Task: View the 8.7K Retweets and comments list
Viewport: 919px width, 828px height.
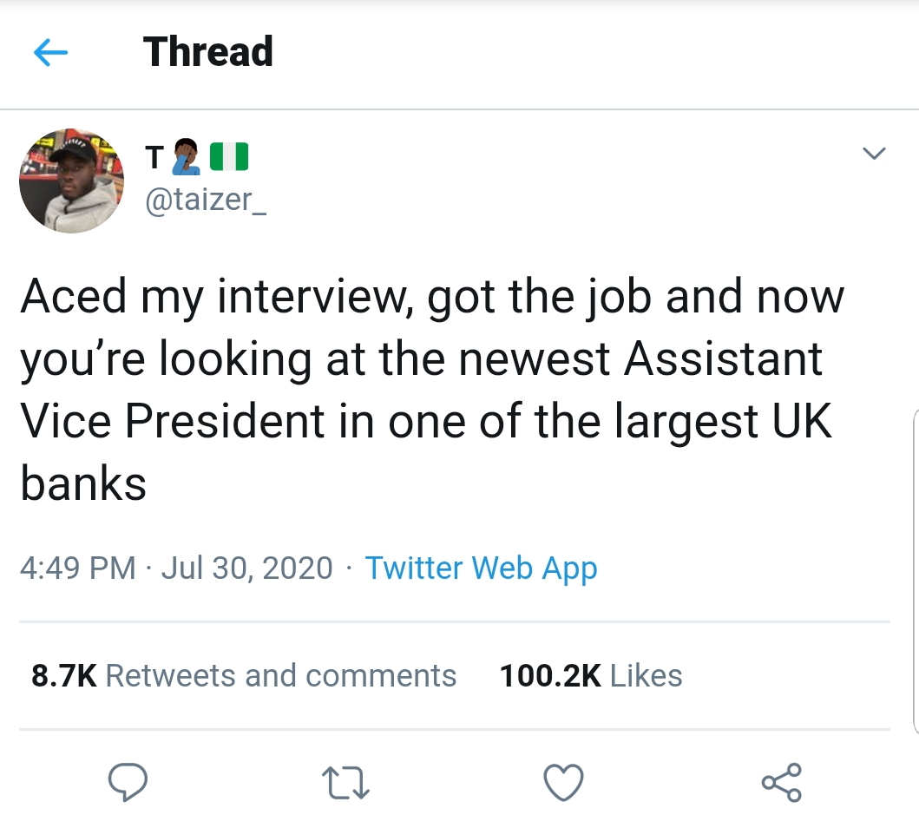Action: pyautogui.click(x=244, y=675)
